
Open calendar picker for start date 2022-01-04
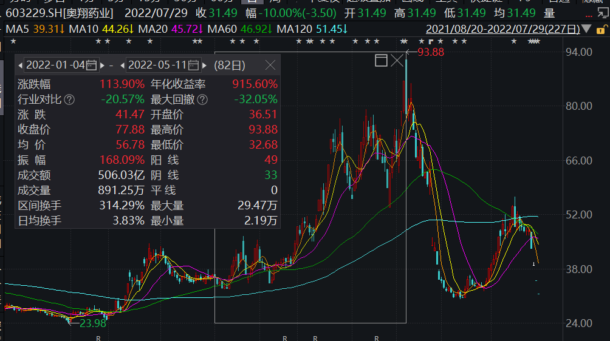(x=91, y=66)
